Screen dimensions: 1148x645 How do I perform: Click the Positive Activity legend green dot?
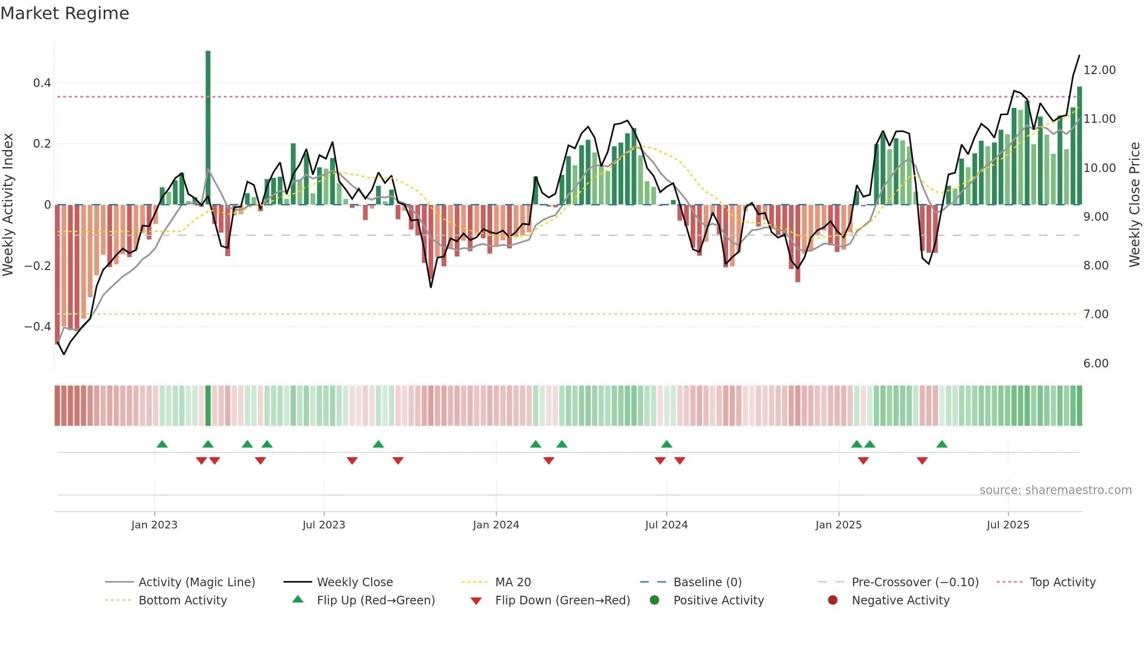(655, 600)
